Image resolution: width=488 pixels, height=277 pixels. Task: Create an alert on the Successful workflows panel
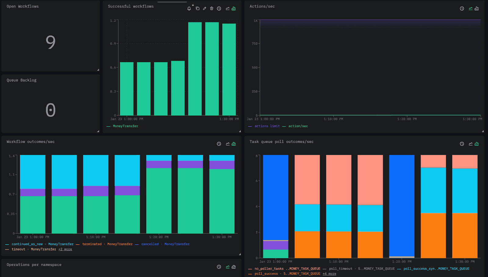(x=189, y=8)
